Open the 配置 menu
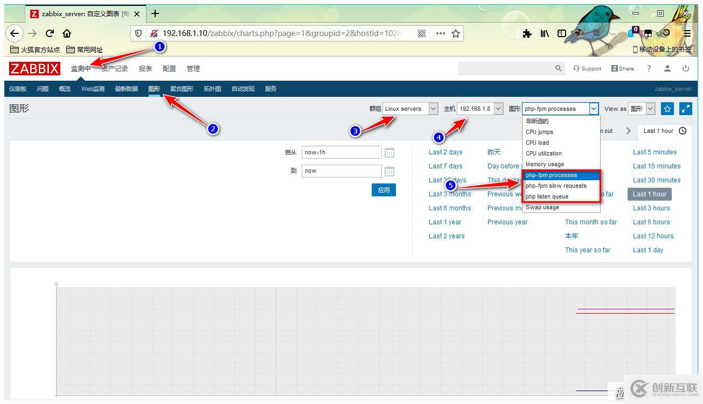The height and width of the screenshot is (404, 703). 169,68
